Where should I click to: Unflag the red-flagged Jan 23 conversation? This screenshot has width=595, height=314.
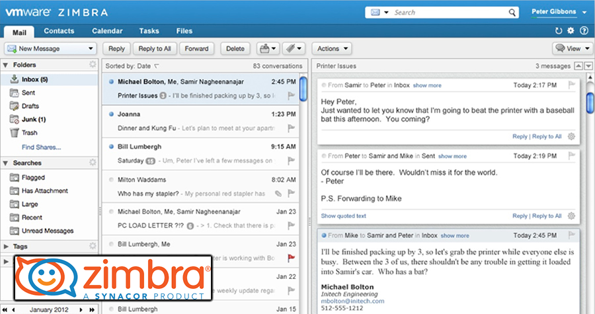coord(291,258)
